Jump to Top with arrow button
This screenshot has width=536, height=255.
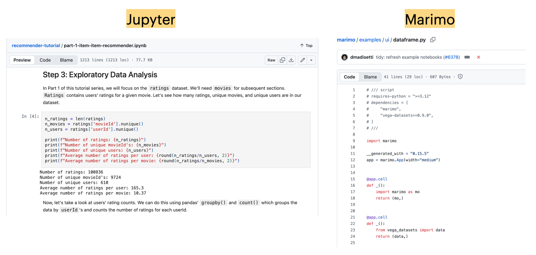coord(306,46)
